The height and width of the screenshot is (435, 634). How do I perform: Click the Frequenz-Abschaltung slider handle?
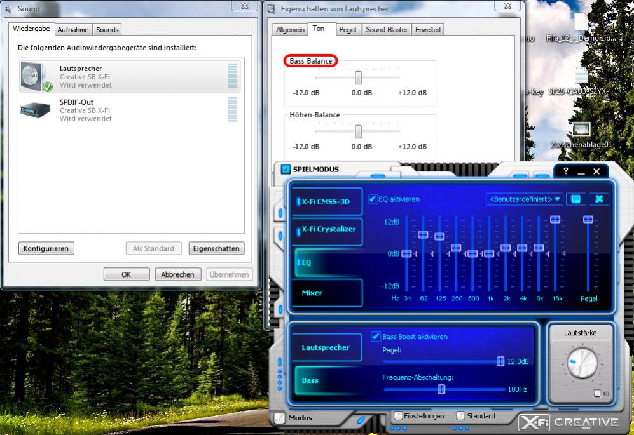click(x=441, y=389)
